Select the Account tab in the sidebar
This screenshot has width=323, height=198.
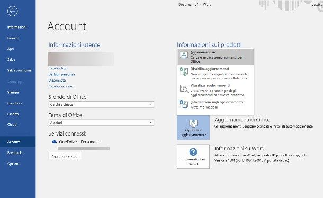[x=17, y=142]
